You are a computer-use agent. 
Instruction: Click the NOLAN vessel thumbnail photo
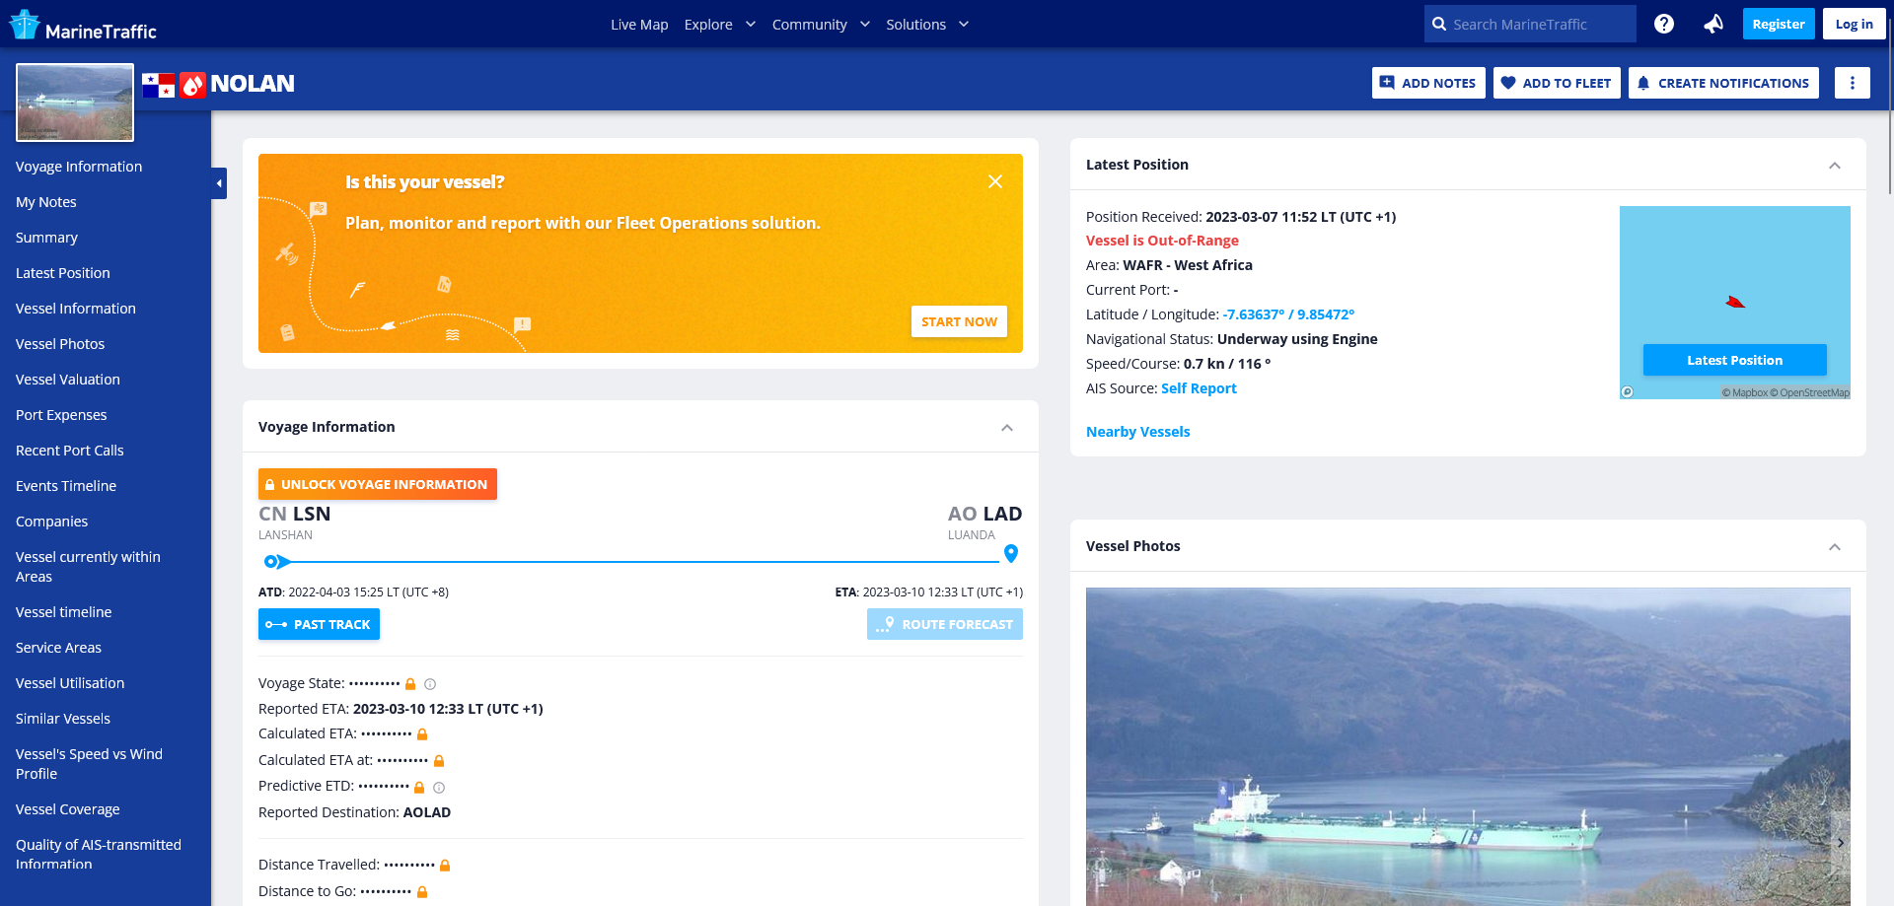tap(75, 103)
